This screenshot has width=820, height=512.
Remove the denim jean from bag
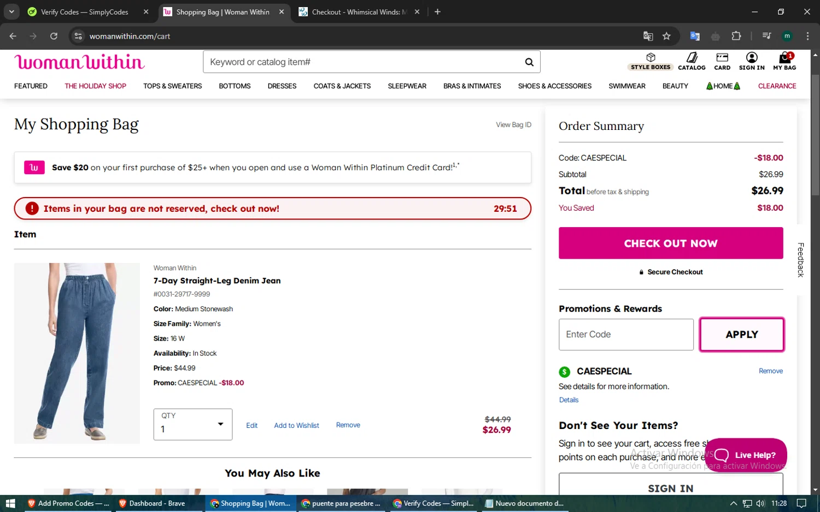(x=348, y=425)
